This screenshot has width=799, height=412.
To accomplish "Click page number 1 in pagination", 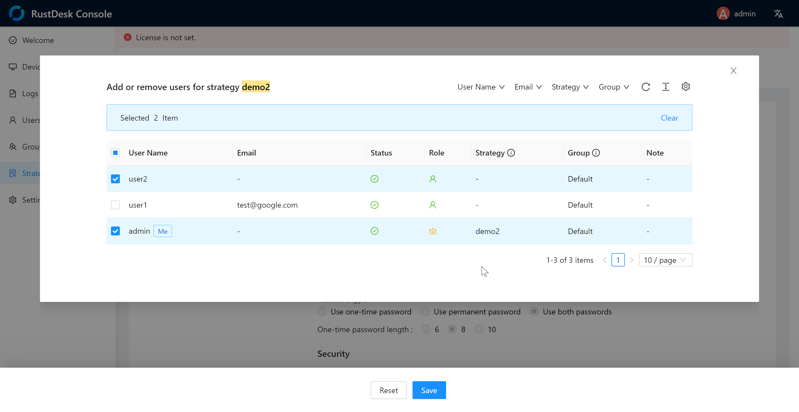I will click(x=618, y=260).
